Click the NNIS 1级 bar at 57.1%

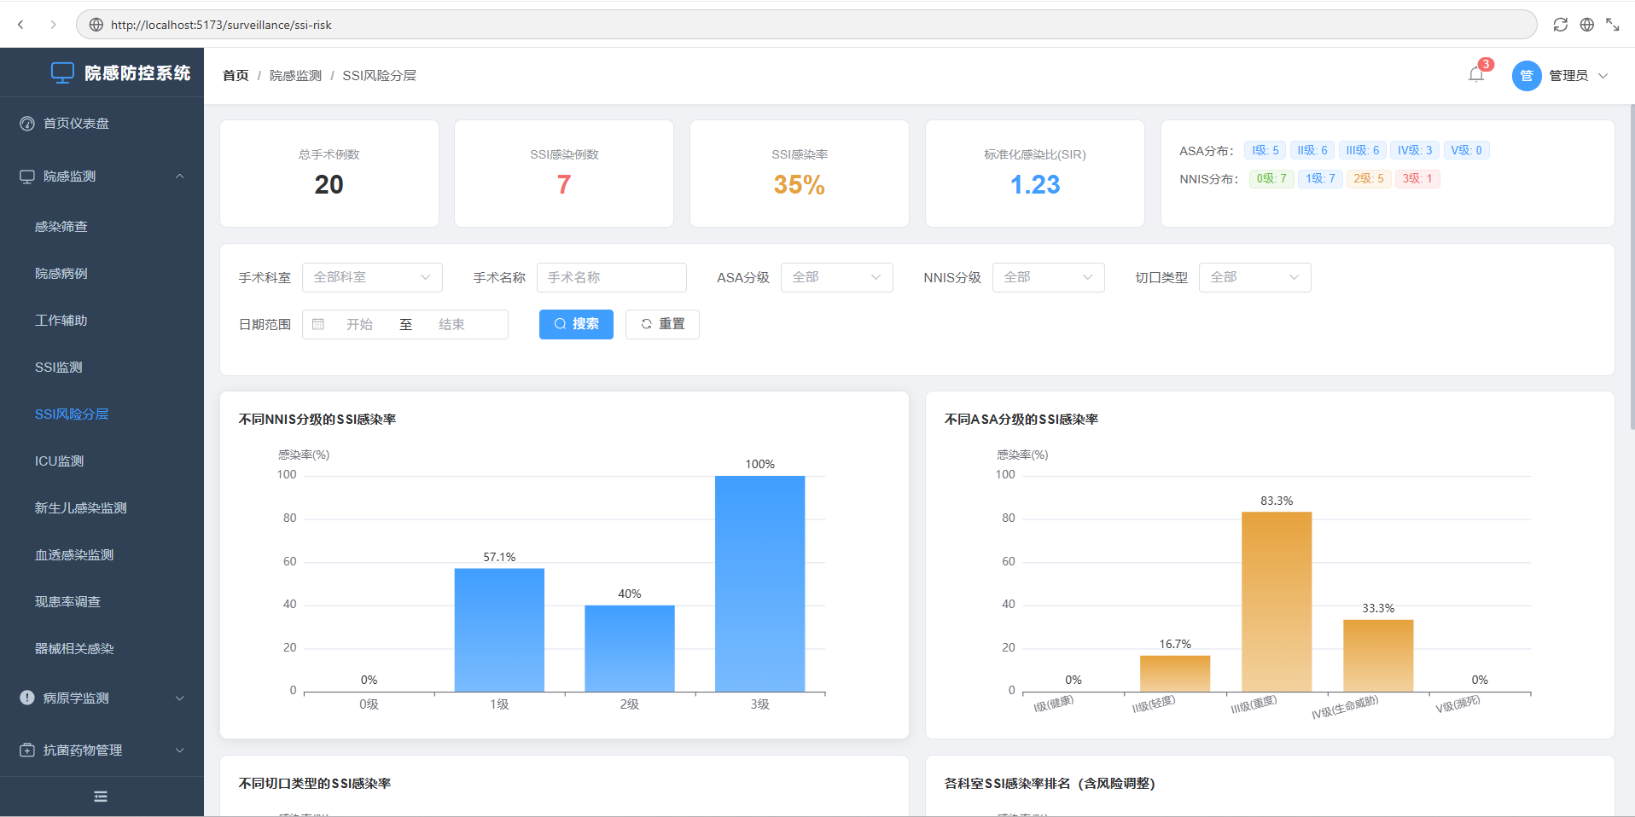point(499,630)
